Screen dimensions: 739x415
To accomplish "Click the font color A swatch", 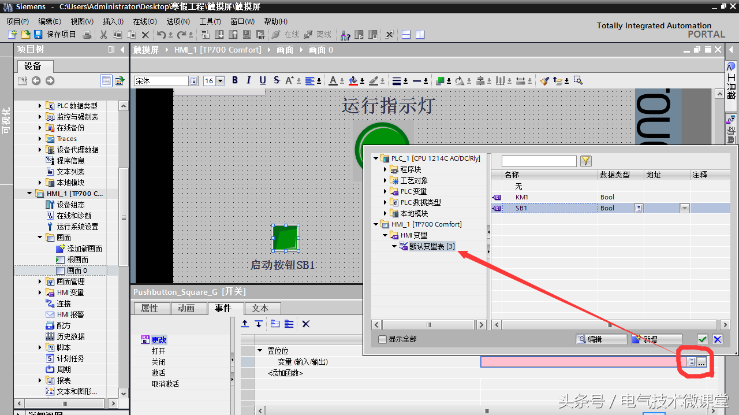I will 333,81.
